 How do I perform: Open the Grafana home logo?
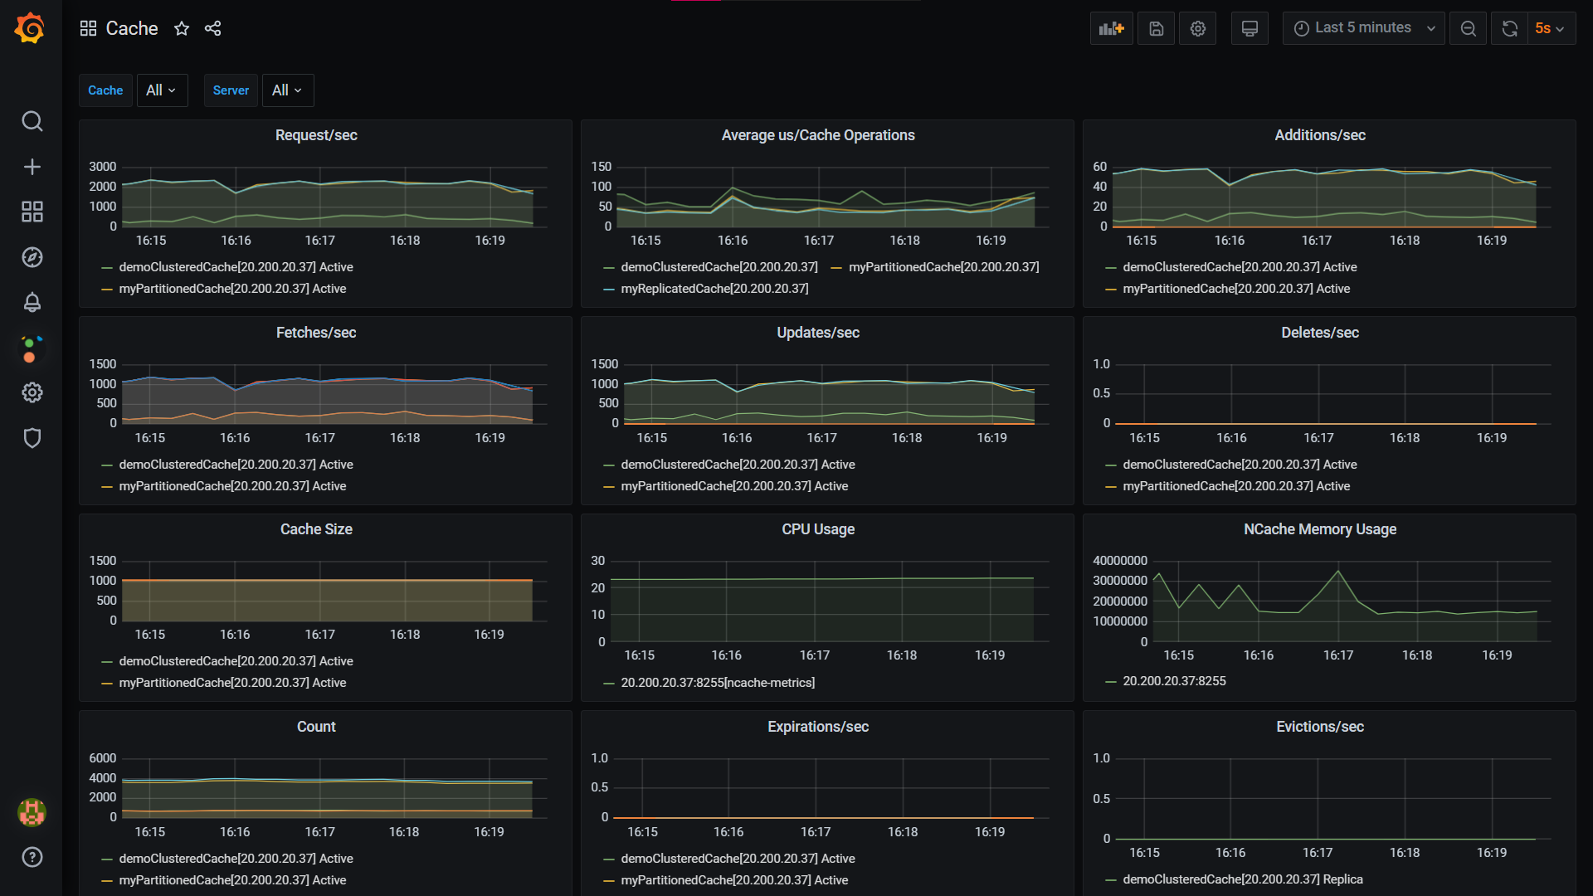30,28
